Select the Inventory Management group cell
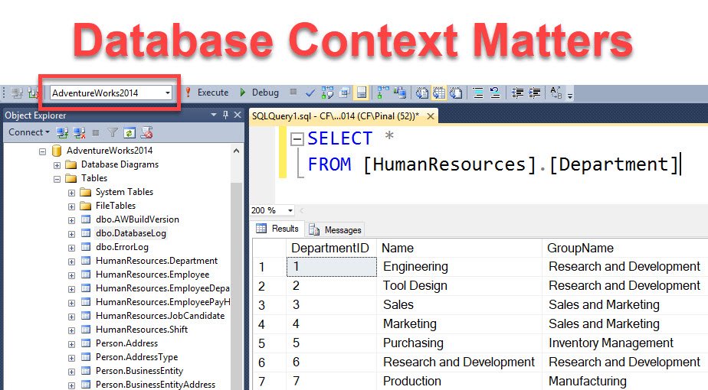The height and width of the screenshot is (390, 708). click(625, 343)
